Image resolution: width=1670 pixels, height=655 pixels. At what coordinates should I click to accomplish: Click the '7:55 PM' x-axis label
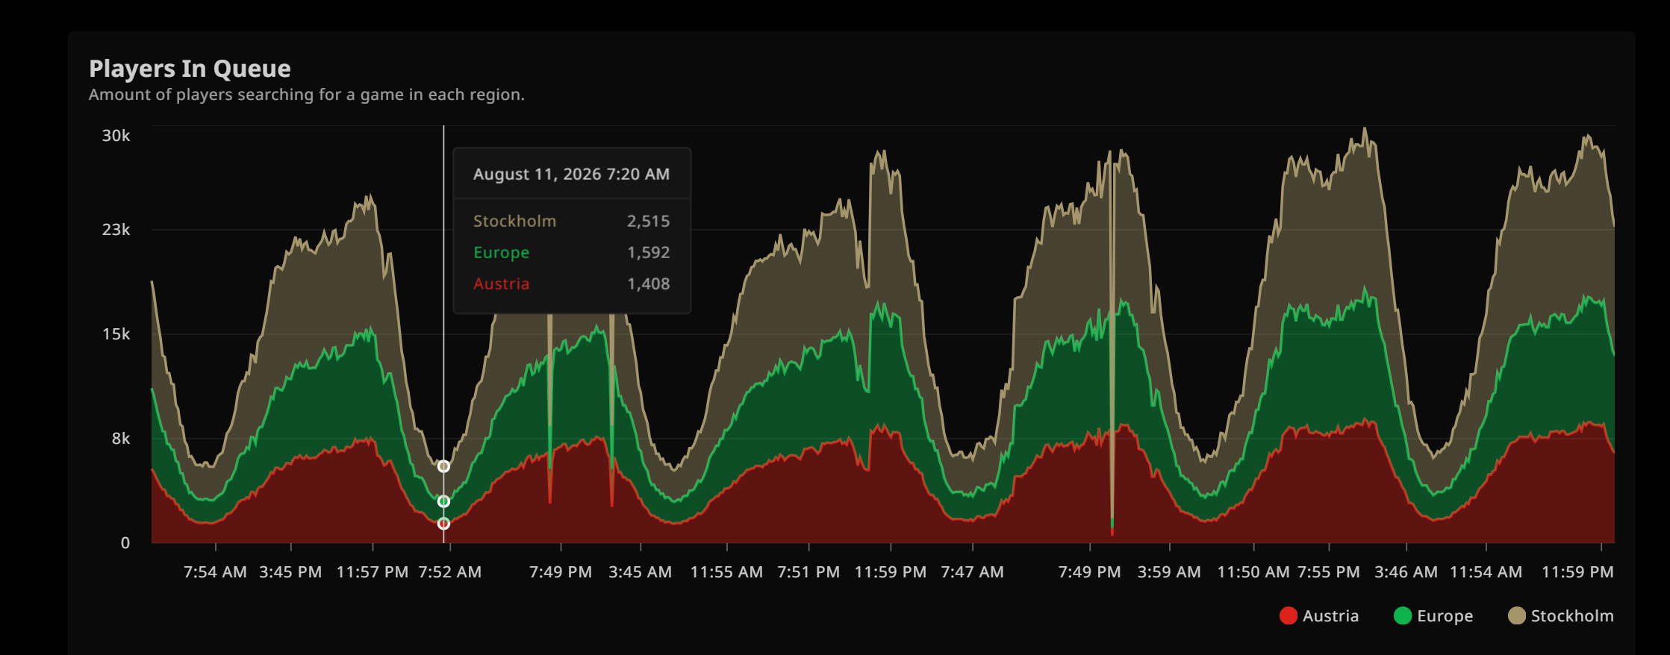[x=1329, y=571]
